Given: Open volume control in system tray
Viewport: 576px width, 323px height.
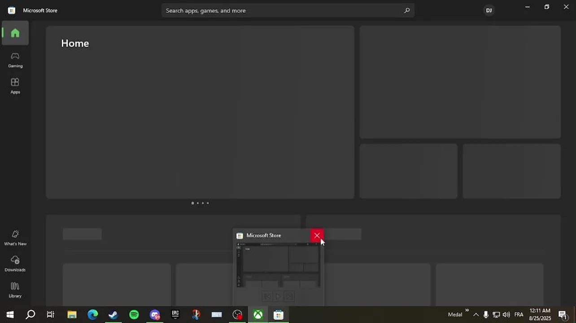Looking at the screenshot, I should pyautogui.click(x=506, y=315).
